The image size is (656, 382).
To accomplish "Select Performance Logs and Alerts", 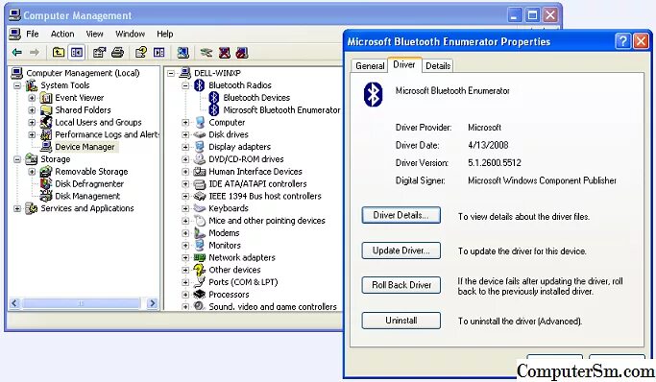I will pyautogui.click(x=107, y=134).
